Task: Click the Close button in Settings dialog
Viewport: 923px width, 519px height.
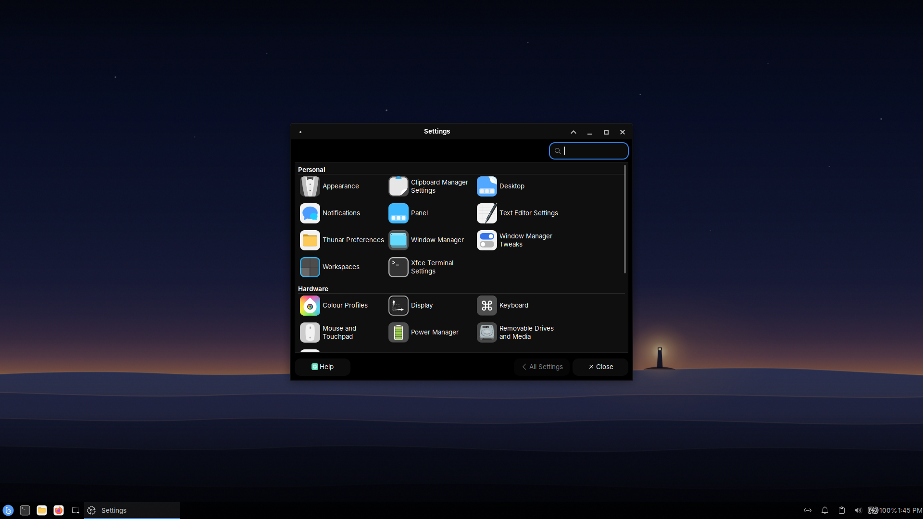Action: pos(600,367)
